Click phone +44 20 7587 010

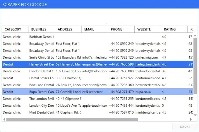tap(121, 112)
